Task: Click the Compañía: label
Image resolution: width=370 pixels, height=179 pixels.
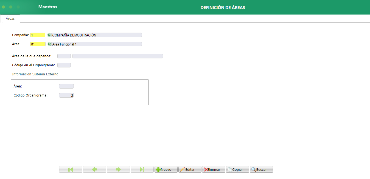Action: point(21,35)
